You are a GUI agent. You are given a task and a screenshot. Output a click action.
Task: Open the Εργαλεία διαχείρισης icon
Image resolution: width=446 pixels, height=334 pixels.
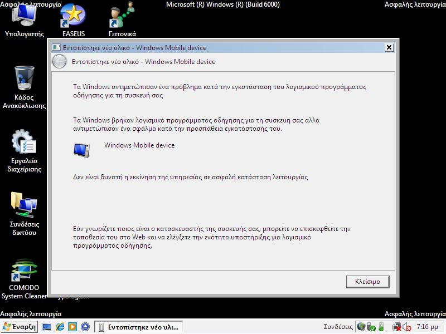[x=24, y=151]
